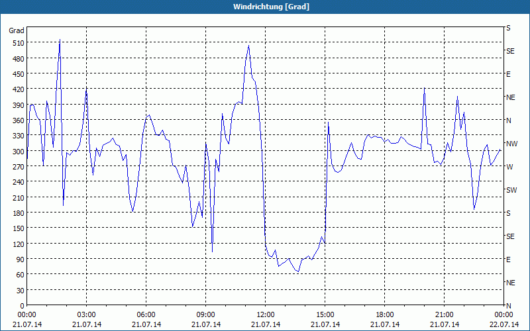Select the 270 y-axis label

pyautogui.click(x=19, y=167)
